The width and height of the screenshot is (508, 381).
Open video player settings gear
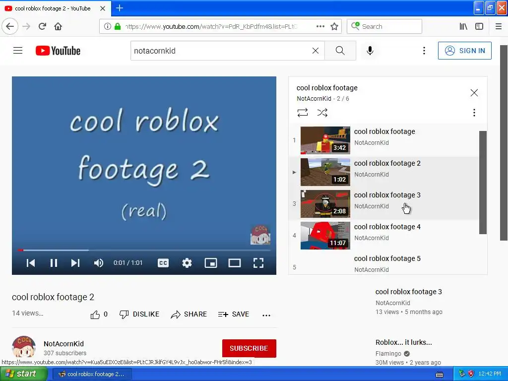pyautogui.click(x=187, y=263)
